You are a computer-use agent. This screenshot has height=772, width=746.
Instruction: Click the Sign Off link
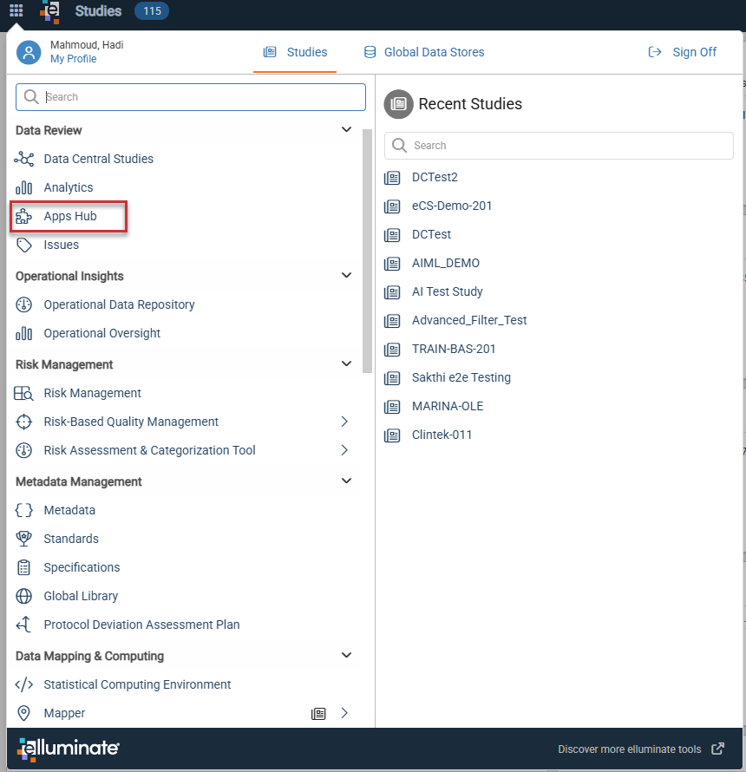tap(694, 52)
